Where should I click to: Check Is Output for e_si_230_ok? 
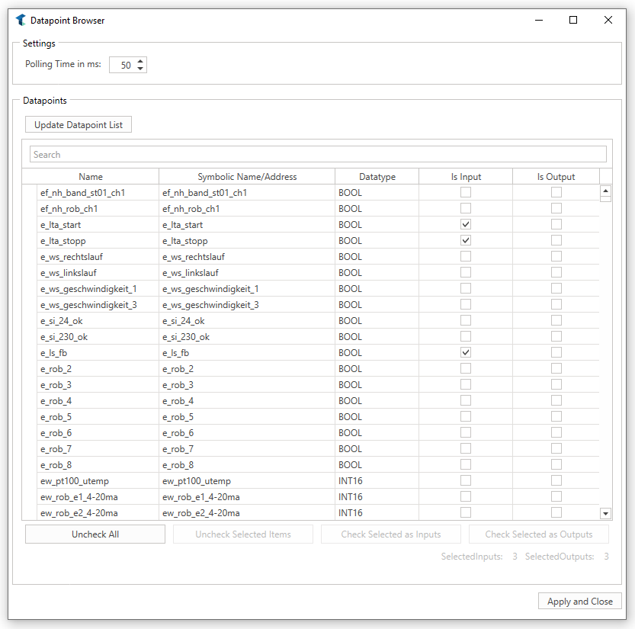[x=556, y=336]
